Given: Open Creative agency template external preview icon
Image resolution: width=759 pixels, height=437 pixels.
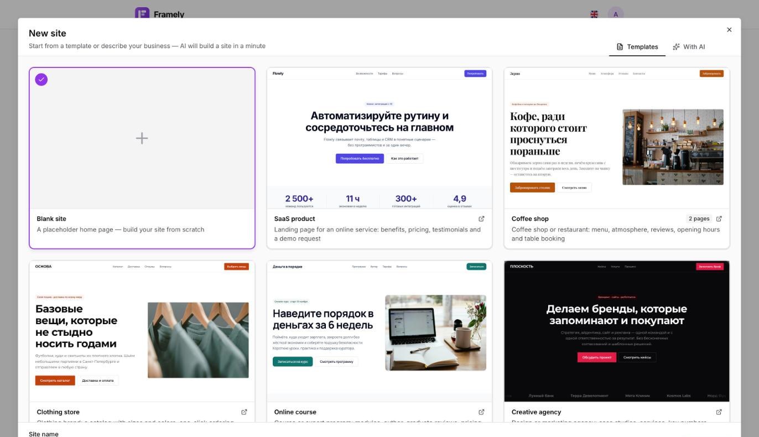Looking at the screenshot, I should click(719, 412).
